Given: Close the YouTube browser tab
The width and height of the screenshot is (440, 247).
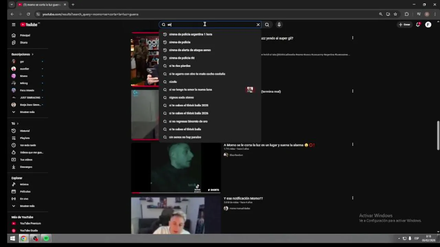Looking at the screenshot, I should pyautogui.click(x=65, y=4).
